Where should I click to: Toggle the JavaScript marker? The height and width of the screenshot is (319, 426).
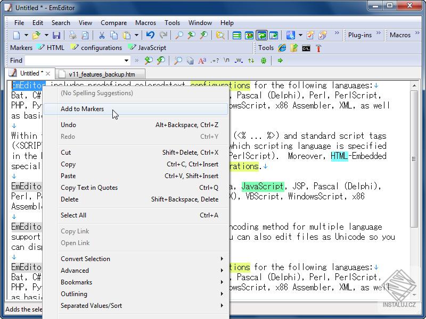147,48
